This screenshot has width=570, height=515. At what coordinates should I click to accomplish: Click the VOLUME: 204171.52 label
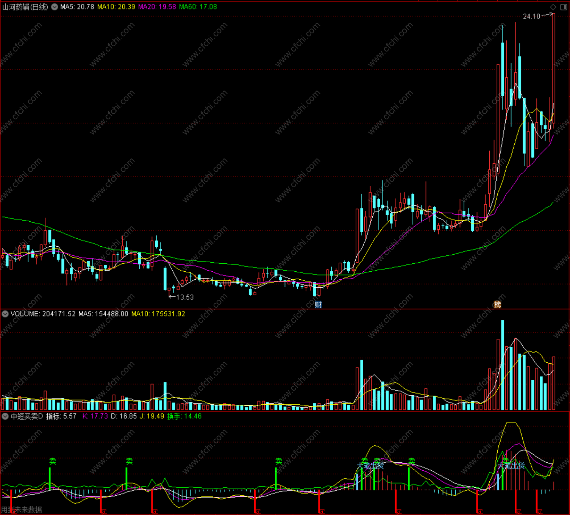(x=43, y=314)
